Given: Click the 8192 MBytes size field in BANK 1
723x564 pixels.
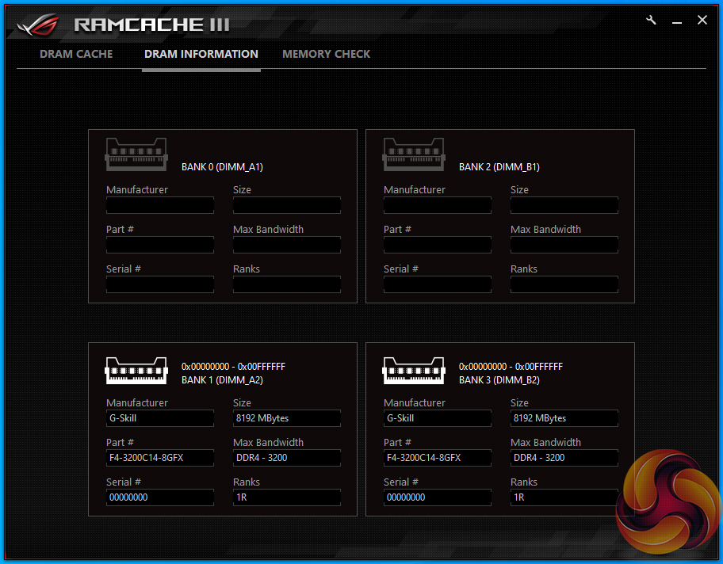Looking at the screenshot, I should click(x=287, y=418).
